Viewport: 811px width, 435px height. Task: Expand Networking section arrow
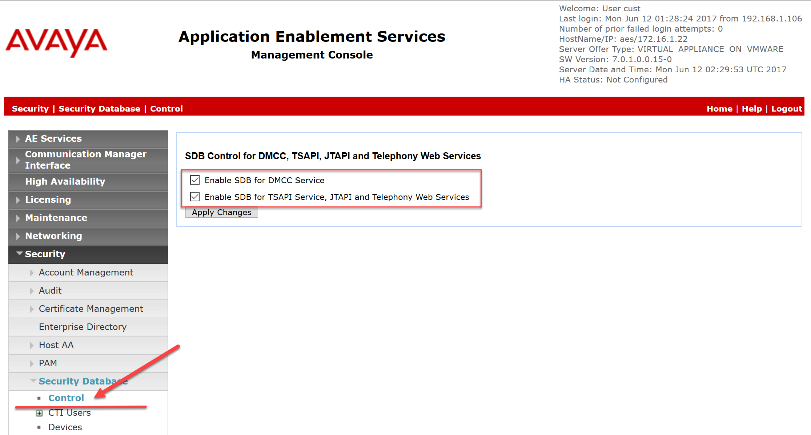(18, 236)
